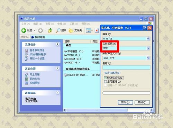173x128 pixels.
Task: Open the NTFS file system dropdown
Action: (148, 48)
